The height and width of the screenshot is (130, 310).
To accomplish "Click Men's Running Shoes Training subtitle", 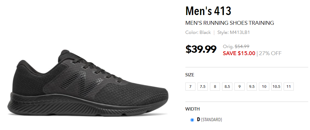I will coord(230,23).
